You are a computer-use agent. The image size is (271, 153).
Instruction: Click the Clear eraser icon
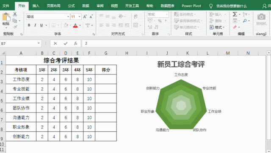coord(235,27)
